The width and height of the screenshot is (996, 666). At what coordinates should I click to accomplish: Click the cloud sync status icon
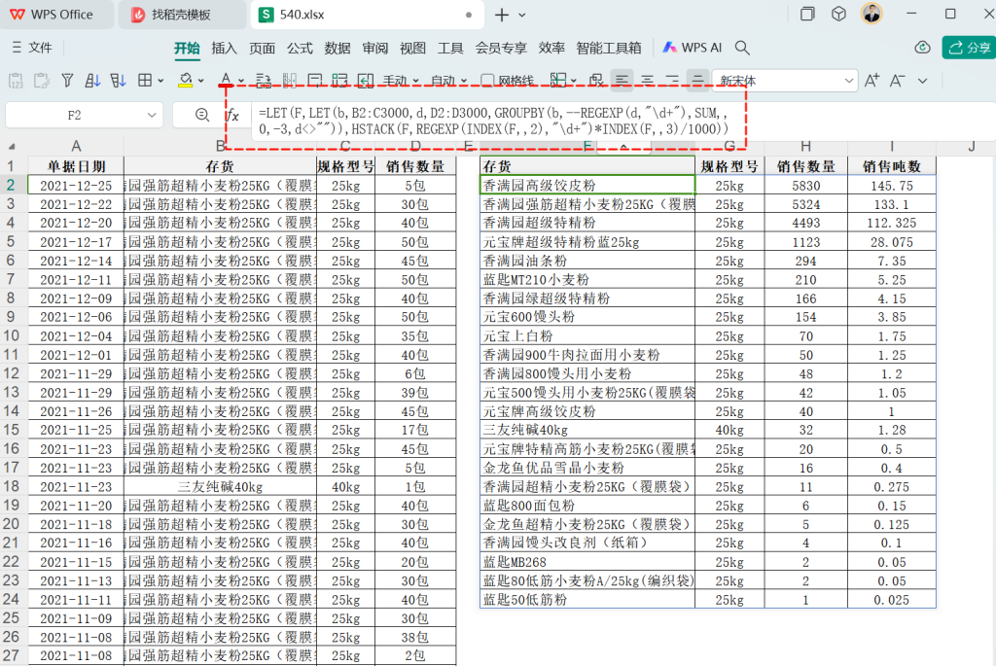point(922,48)
